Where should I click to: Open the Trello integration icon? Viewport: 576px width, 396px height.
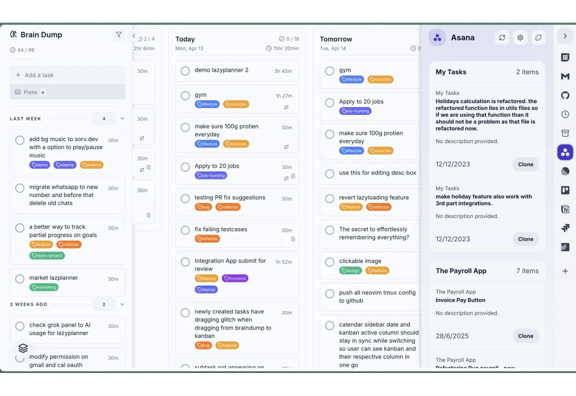pyautogui.click(x=565, y=190)
